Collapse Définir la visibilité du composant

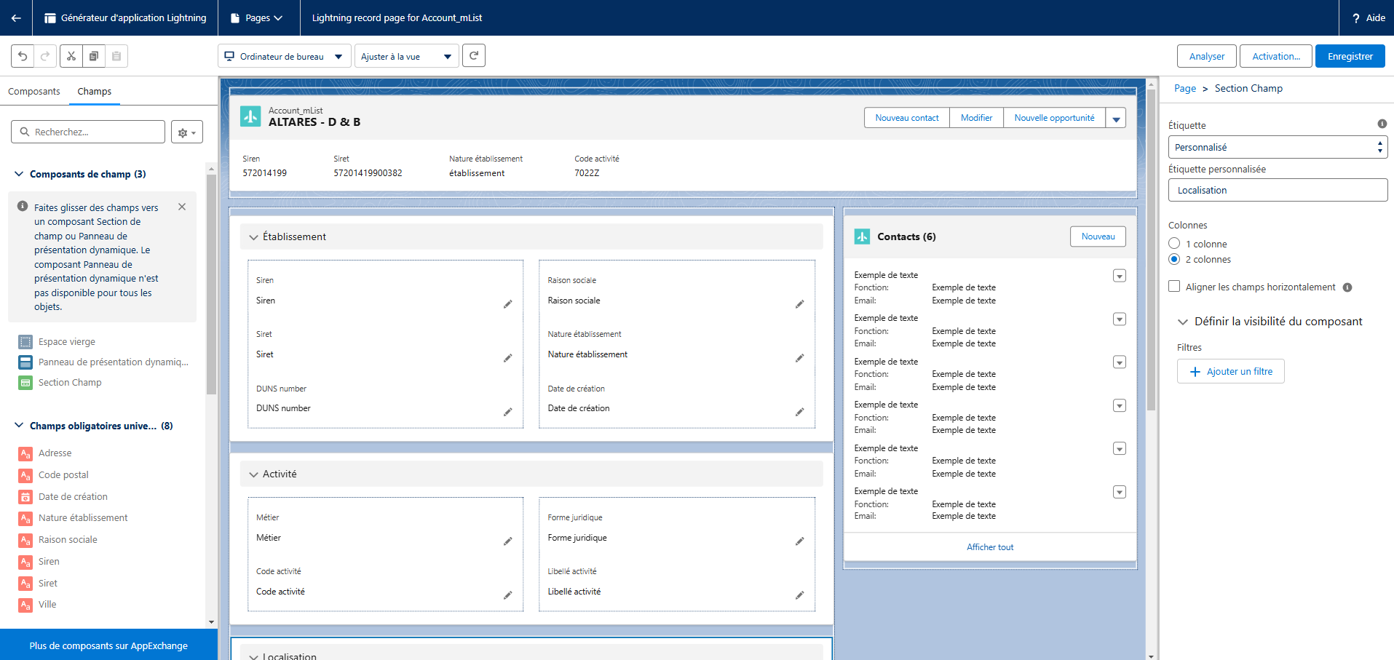pyautogui.click(x=1183, y=322)
